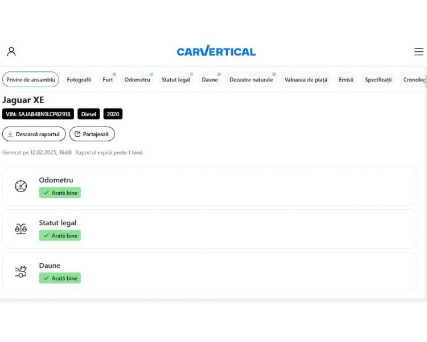
Task: Click the legal scales icon
Action: (20, 229)
